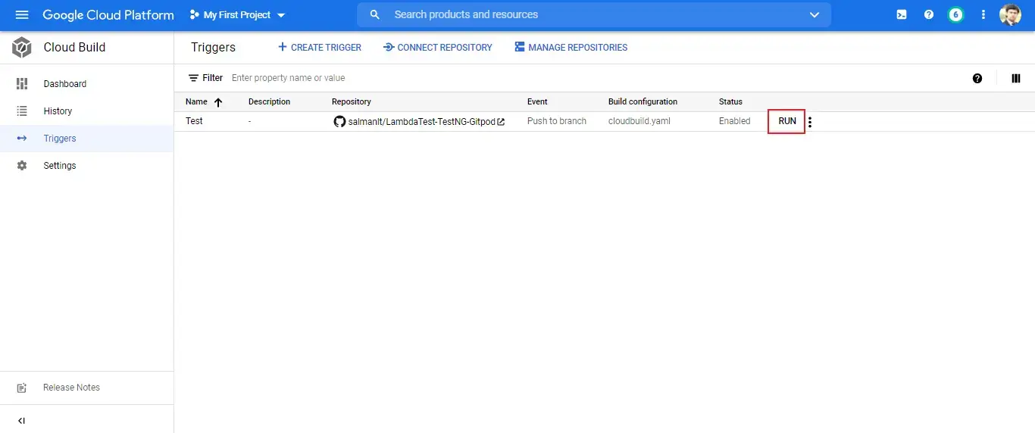Click the magnifier icon in search bar

tap(374, 15)
